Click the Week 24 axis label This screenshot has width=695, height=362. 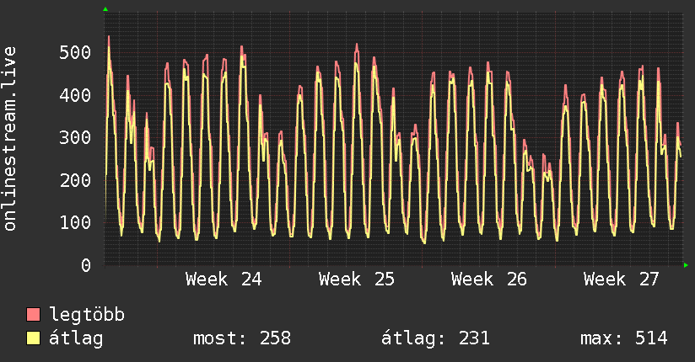point(224,279)
